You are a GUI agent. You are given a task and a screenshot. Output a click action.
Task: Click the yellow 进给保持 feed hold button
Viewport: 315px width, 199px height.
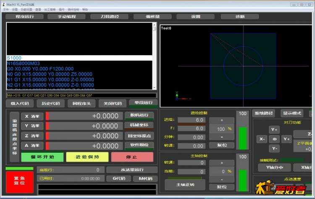pos(87,157)
